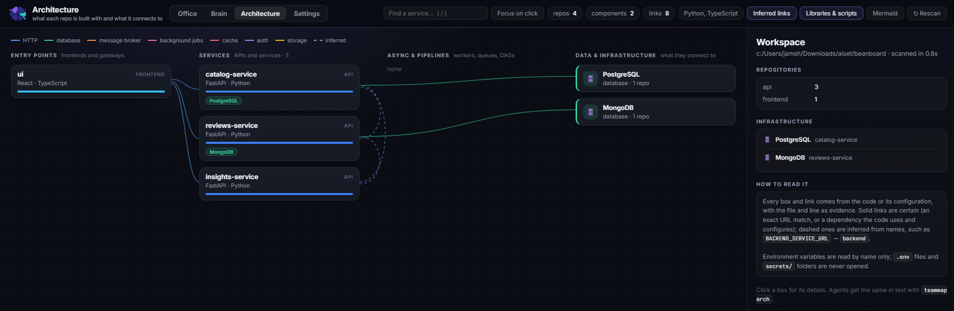Click the components 2 counter chip

coord(612,13)
